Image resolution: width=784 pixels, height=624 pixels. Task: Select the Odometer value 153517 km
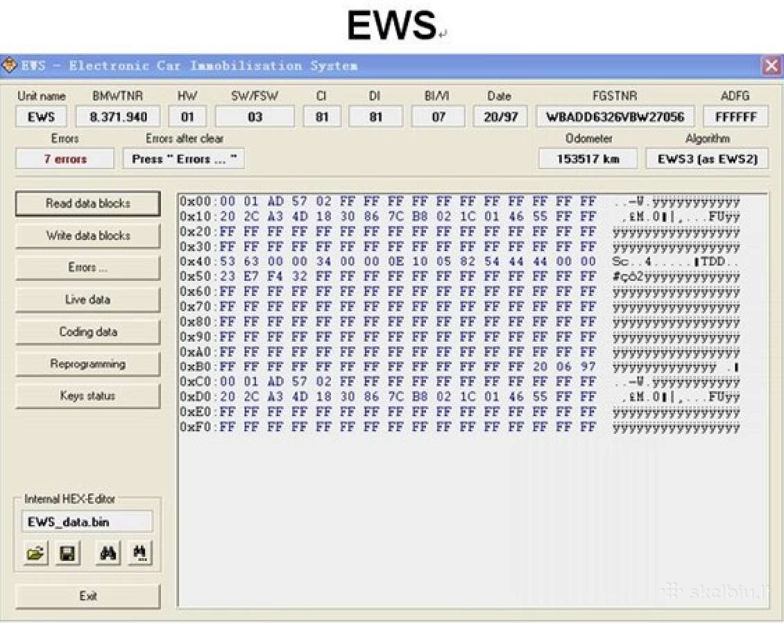tap(588, 159)
